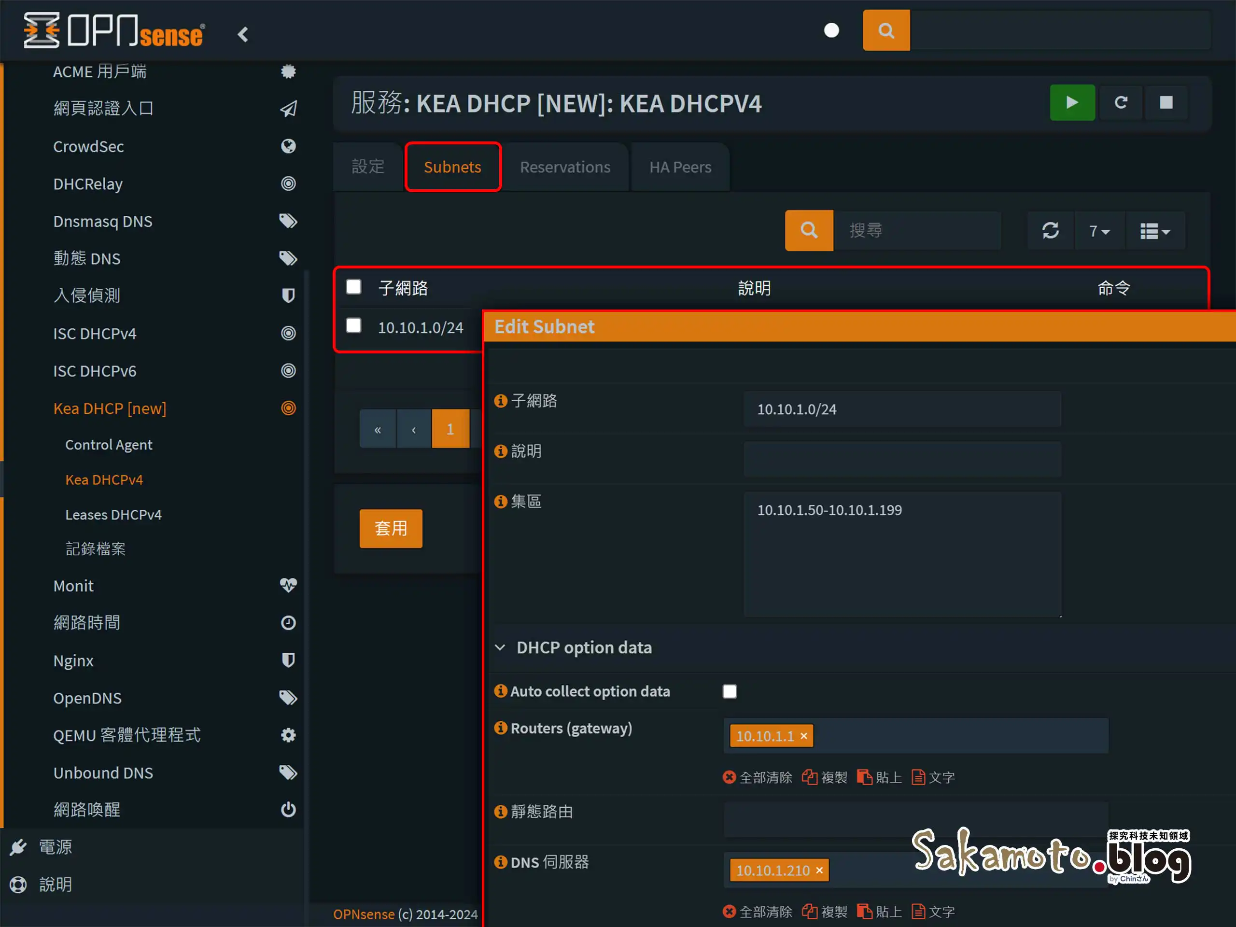Run a search with the magnifier icon
The image size is (1236, 927).
pyautogui.click(x=809, y=230)
